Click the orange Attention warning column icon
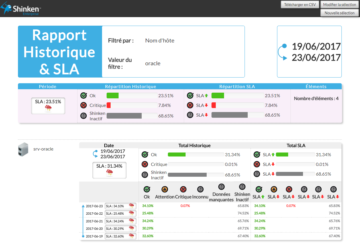 [164, 189]
